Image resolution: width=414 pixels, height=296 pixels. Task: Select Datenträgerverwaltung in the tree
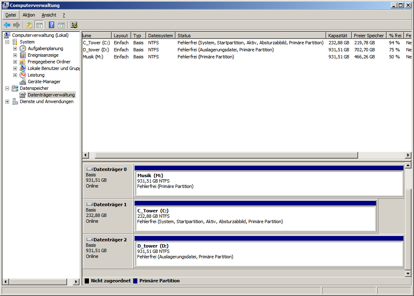tap(51, 95)
